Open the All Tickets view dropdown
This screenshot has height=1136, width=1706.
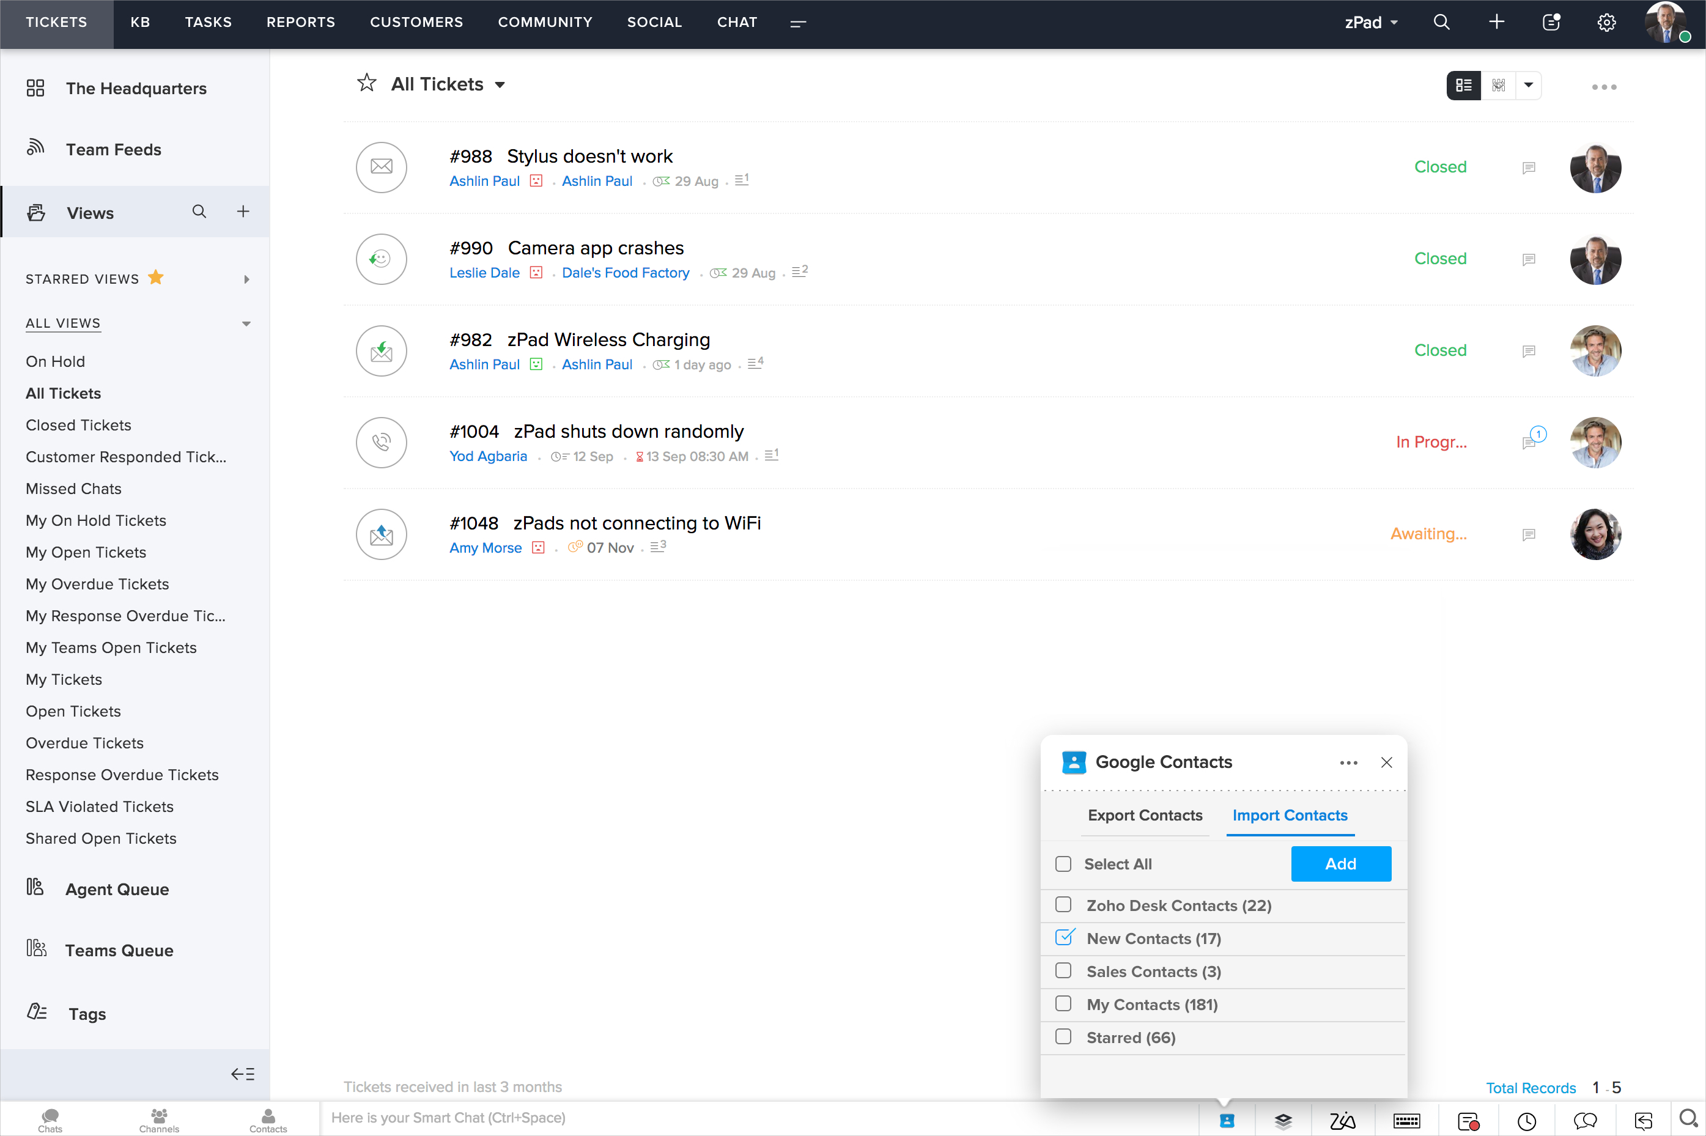(x=500, y=85)
